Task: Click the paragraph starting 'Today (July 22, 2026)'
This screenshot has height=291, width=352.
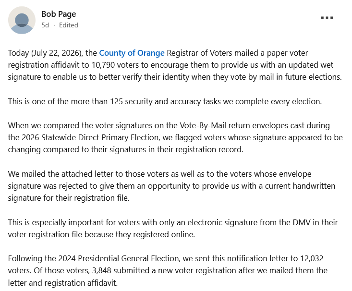Action: pyautogui.click(x=175, y=65)
